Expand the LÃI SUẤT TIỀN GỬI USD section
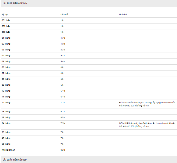Image resolution: width=177 pixels, height=163 pixels. coord(89,160)
